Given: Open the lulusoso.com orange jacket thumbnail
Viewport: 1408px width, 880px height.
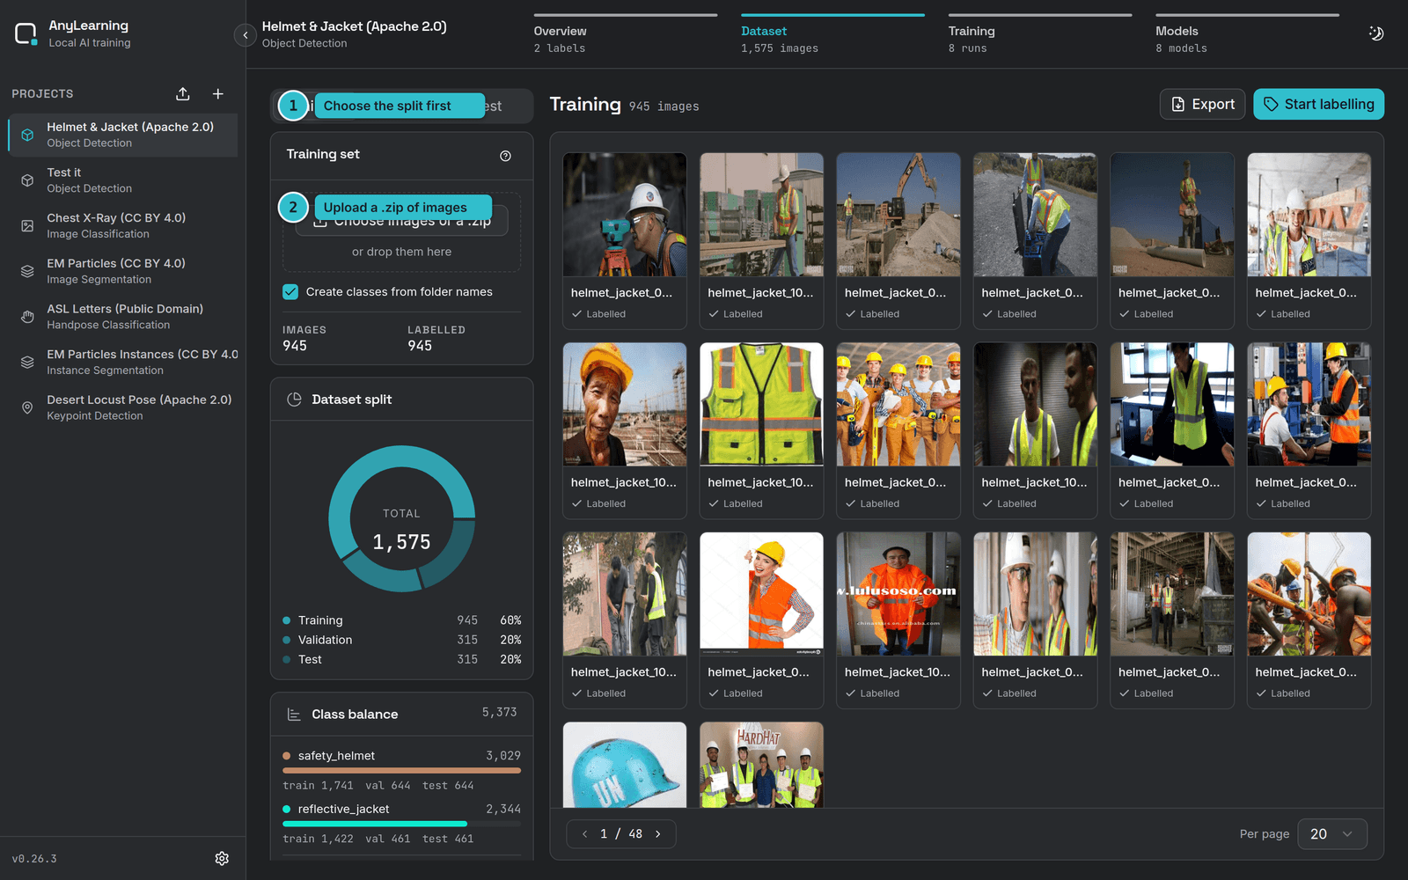Looking at the screenshot, I should click(898, 594).
